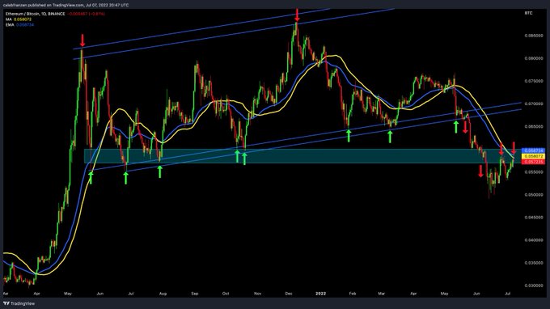Click the Feb label on time axis
The width and height of the screenshot is (550, 309).
[353, 294]
